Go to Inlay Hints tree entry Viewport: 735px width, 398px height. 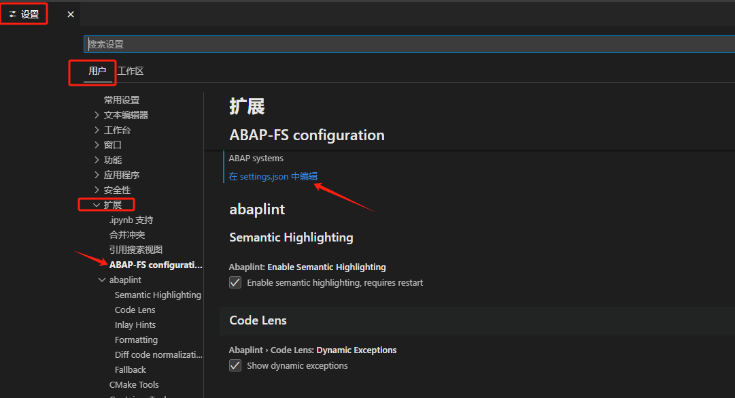click(x=135, y=325)
